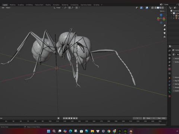Play the animation forward

[x=72, y=118]
